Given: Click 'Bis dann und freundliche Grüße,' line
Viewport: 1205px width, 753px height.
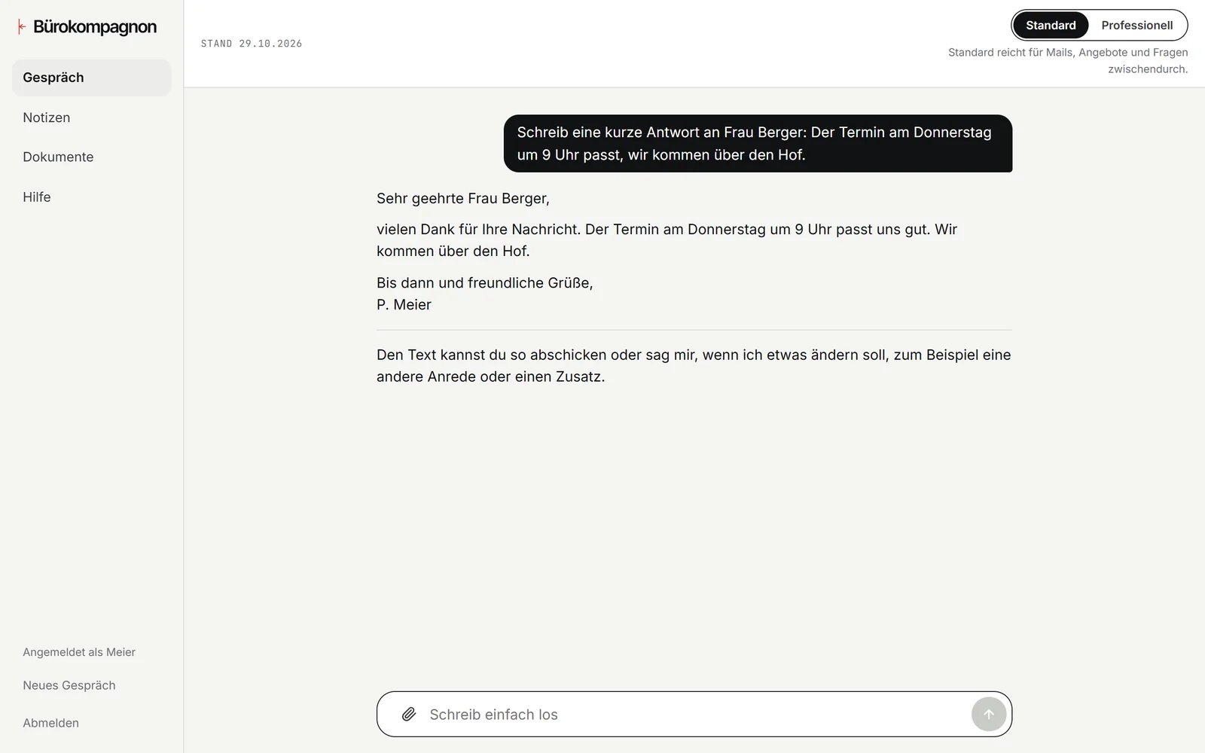Looking at the screenshot, I should 485,282.
